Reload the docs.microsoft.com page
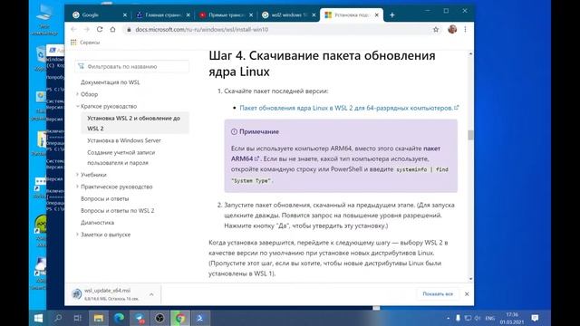580x326 pixels. click(x=100, y=29)
